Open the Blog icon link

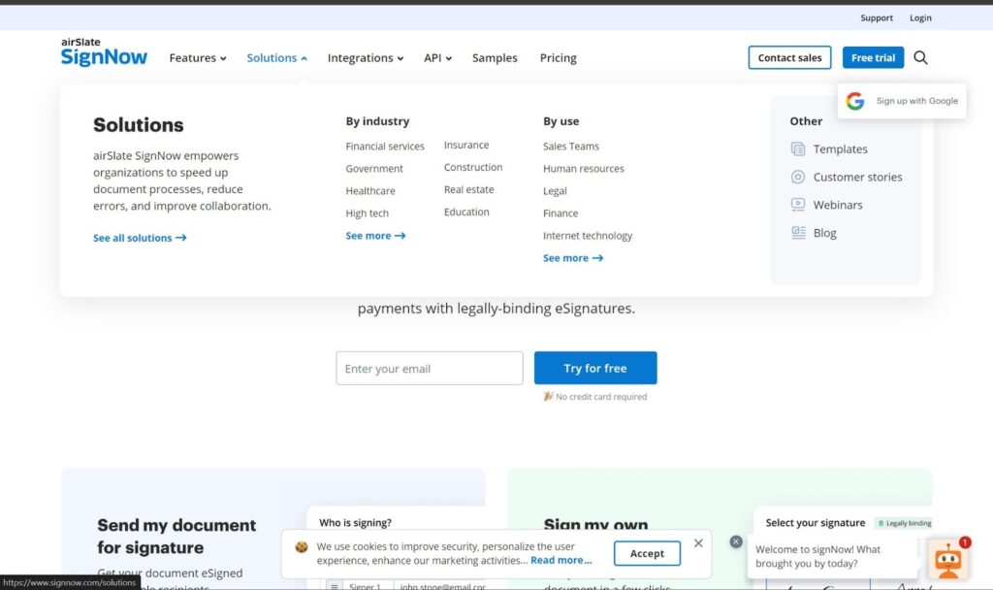pyautogui.click(x=798, y=233)
